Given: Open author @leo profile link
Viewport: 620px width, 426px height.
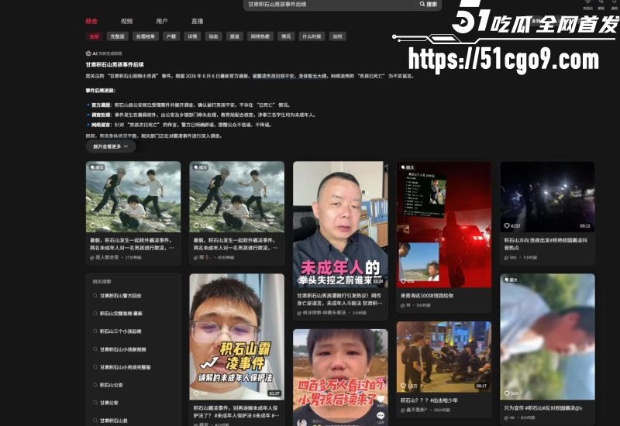Looking at the screenshot, I should click(511, 257).
